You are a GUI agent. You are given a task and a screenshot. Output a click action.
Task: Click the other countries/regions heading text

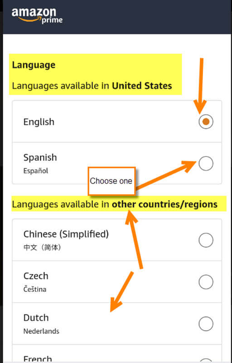click(x=164, y=205)
